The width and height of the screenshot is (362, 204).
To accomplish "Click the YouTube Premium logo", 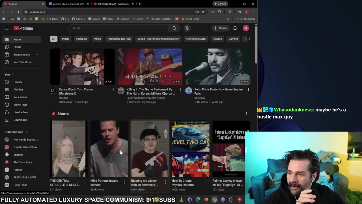I will (23, 28).
